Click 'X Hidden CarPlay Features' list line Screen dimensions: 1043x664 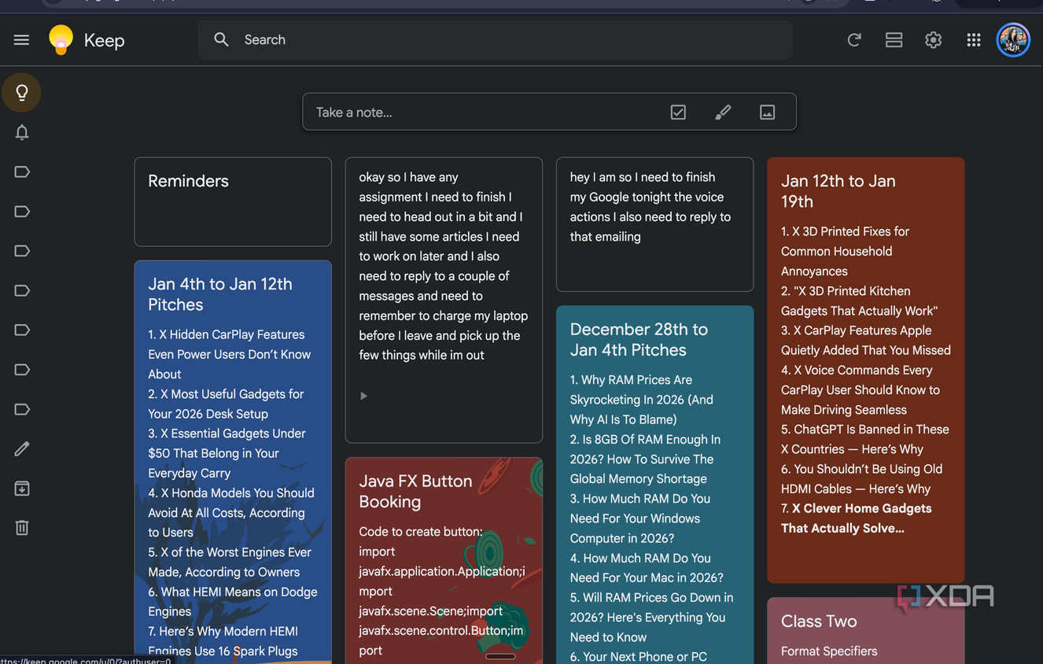click(230, 354)
